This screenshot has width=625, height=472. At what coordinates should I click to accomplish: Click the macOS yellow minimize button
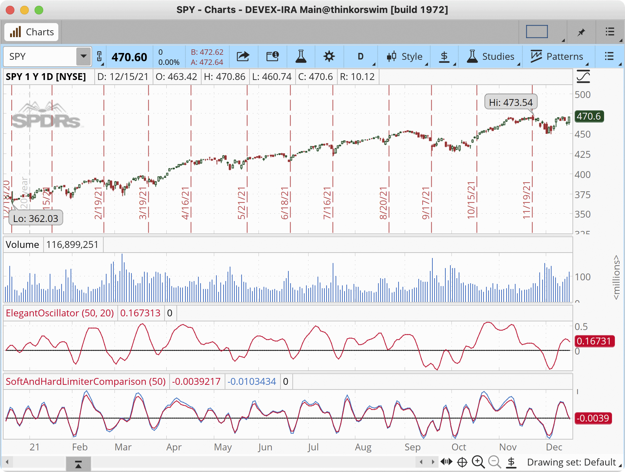(24, 10)
